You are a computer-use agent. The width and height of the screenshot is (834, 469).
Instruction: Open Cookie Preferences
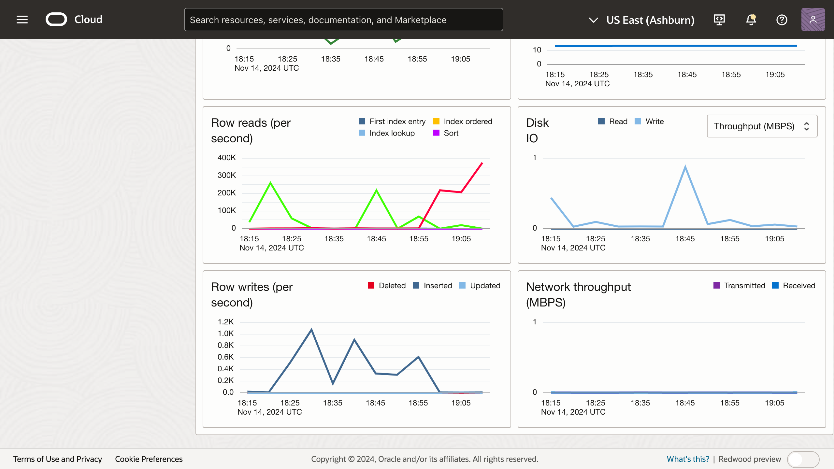point(149,459)
